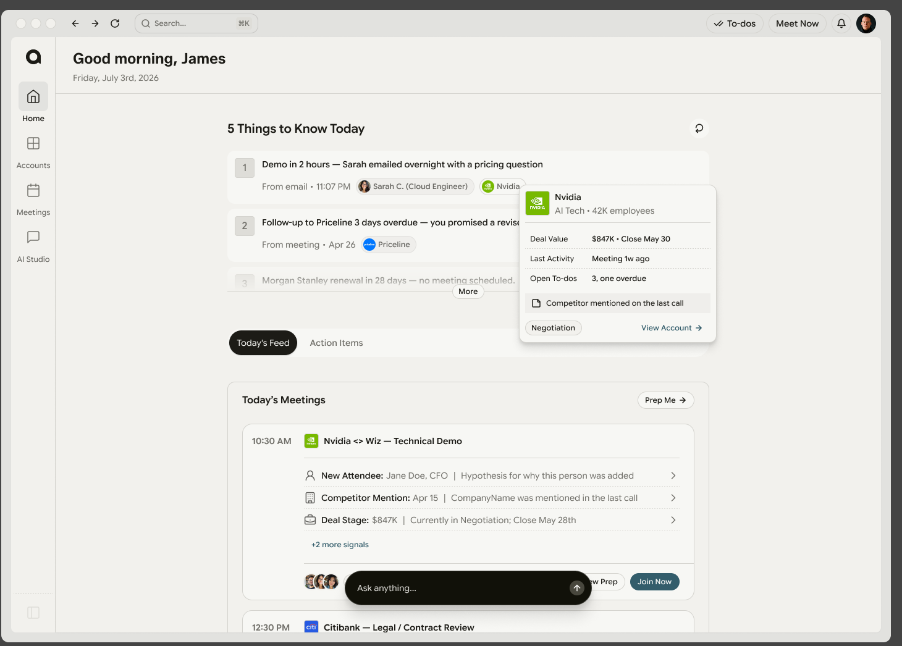Open AI Studio chat icon

tap(33, 237)
